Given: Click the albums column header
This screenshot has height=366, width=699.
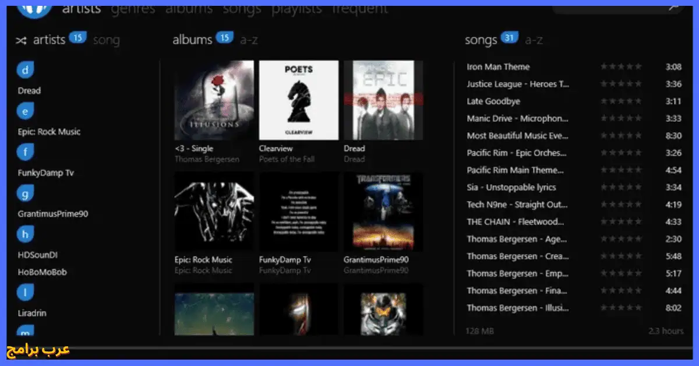Looking at the screenshot, I should 192,40.
